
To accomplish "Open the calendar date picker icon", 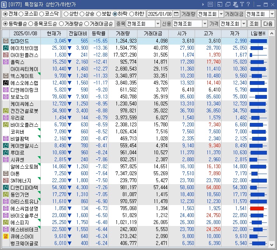I will pos(176,14).
